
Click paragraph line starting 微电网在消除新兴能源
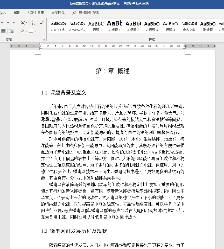tap(117, 184)
